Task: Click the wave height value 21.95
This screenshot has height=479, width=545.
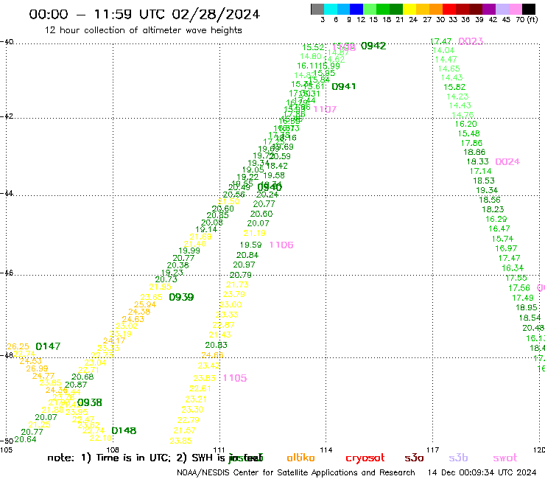Action: [161, 287]
